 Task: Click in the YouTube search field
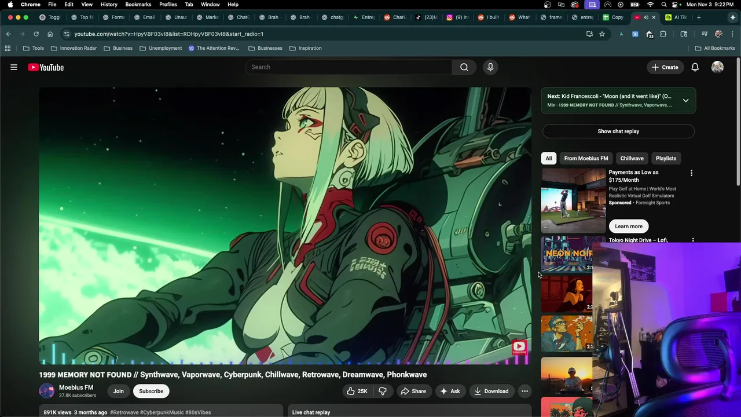349,67
